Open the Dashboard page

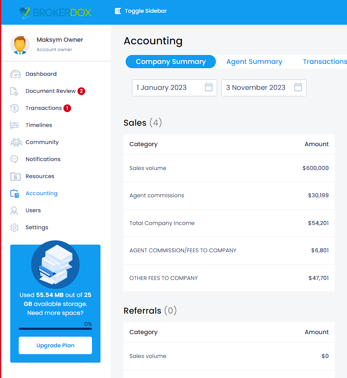(41, 74)
